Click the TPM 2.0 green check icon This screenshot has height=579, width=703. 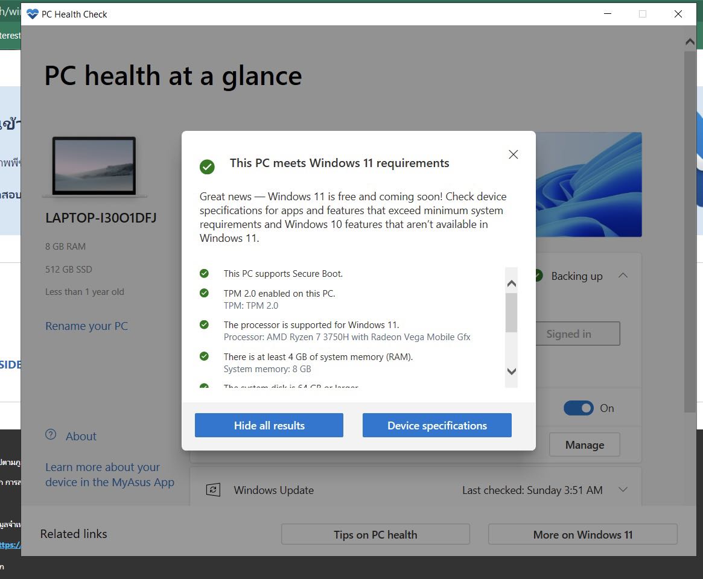pos(204,293)
